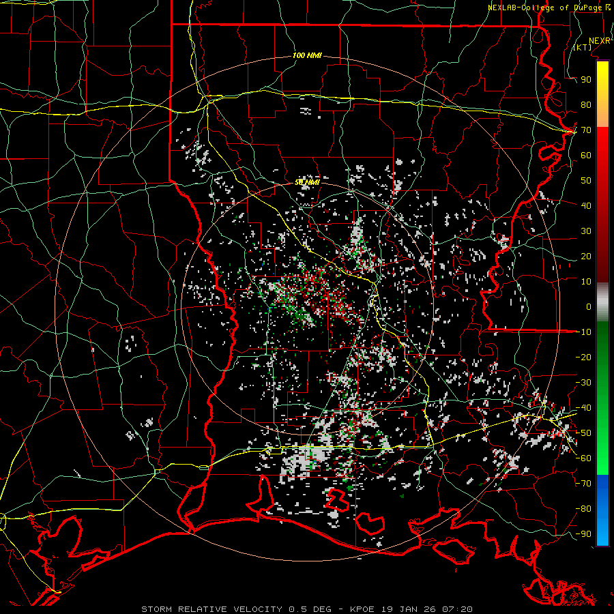Click the 40 value on the velocity scale
Screen dimensions: 614x614
(586, 205)
